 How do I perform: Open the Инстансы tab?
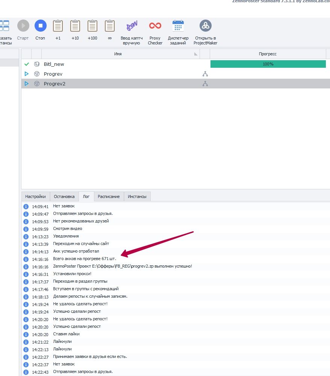pyautogui.click(x=137, y=196)
